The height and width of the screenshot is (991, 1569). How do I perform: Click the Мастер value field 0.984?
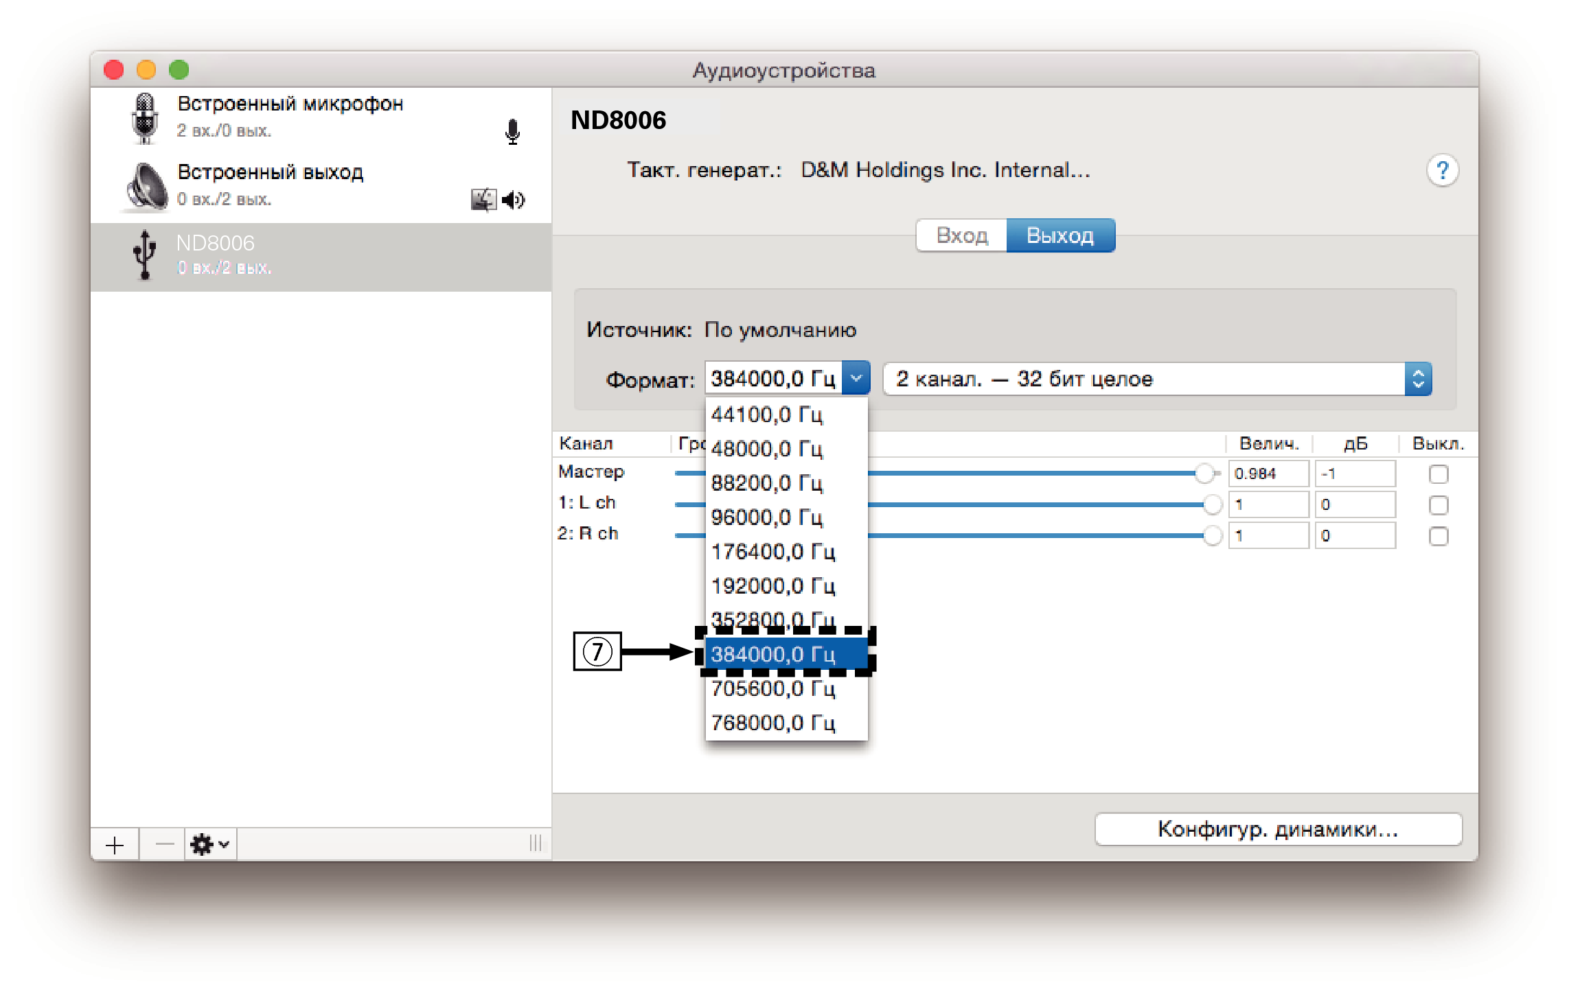point(1268,474)
